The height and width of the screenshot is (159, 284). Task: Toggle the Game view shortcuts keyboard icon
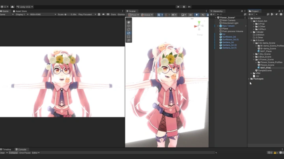click(x=108, y=15)
